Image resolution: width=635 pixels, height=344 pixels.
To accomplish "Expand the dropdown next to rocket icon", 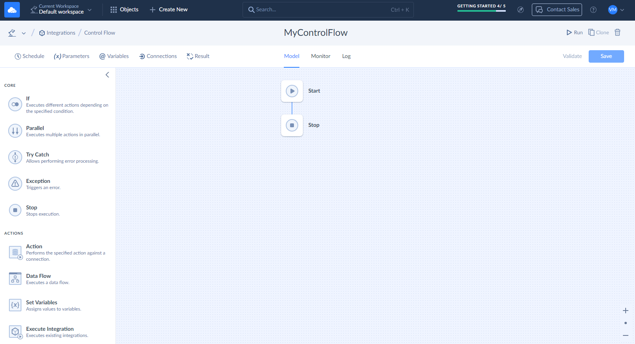I will (24, 33).
